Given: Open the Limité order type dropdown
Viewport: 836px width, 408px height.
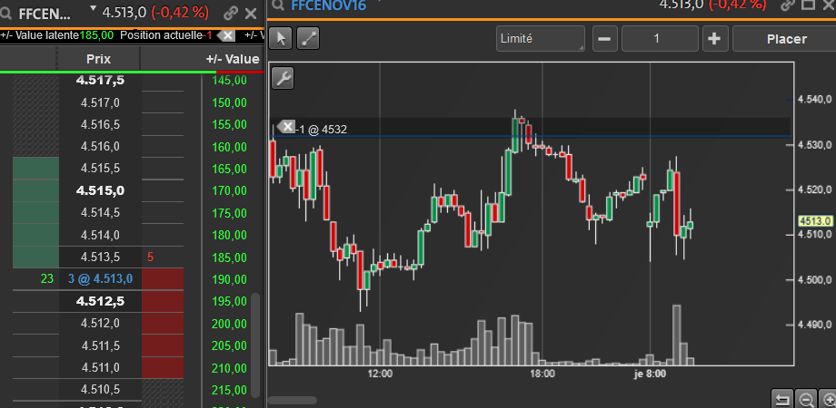Looking at the screenshot, I should (x=541, y=39).
